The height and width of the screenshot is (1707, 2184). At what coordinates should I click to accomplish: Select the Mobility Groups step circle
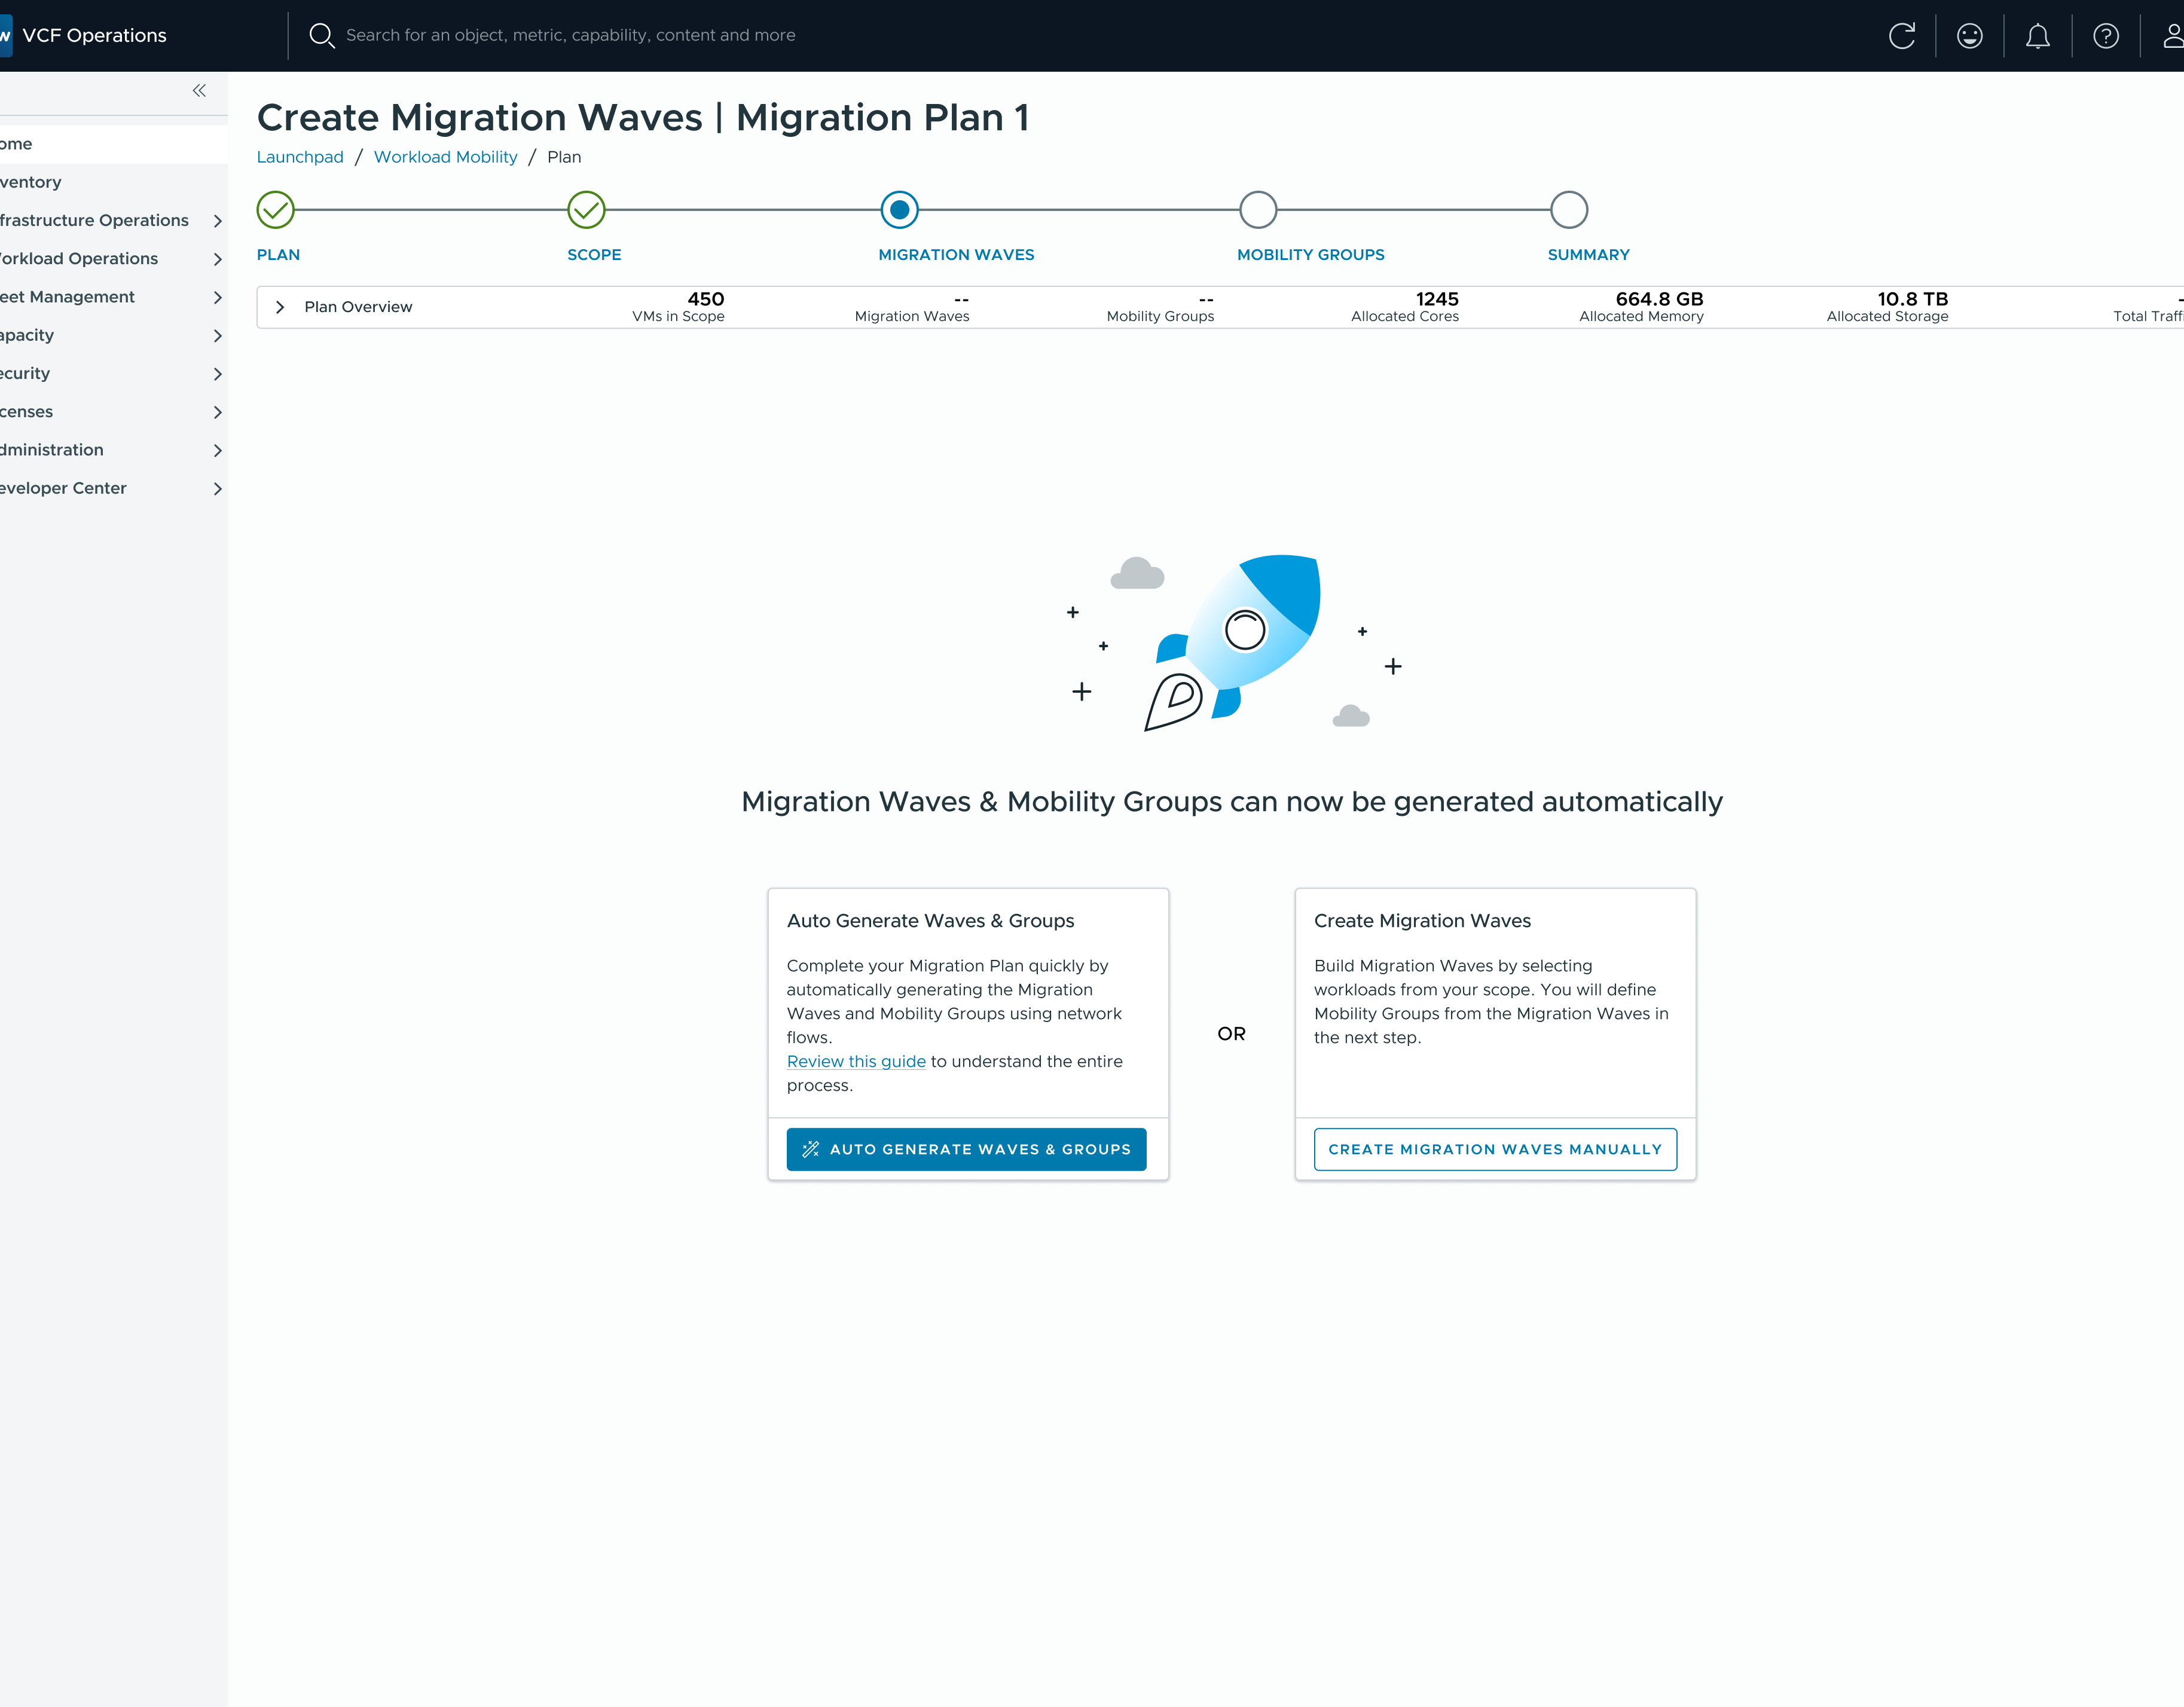pos(1257,210)
